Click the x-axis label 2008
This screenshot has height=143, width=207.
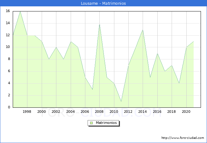[99, 112]
